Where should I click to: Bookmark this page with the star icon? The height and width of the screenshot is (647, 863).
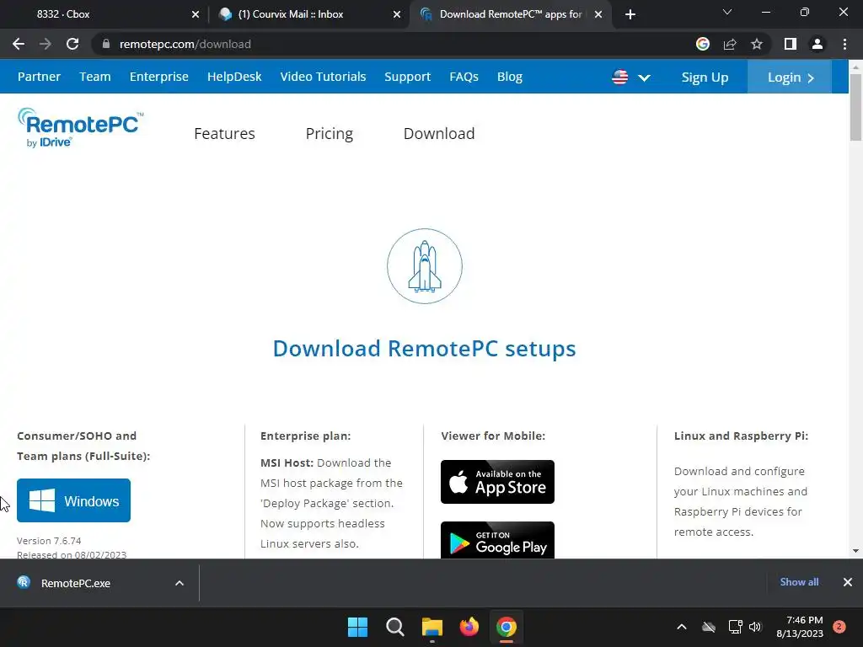click(x=757, y=44)
